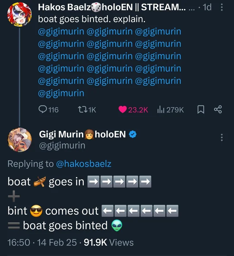Open the @hakosbaelz replying-to link
This screenshot has height=256, width=234.
(83, 164)
